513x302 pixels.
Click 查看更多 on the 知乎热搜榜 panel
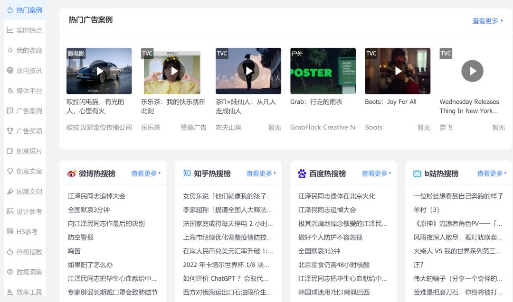pyautogui.click(x=260, y=173)
